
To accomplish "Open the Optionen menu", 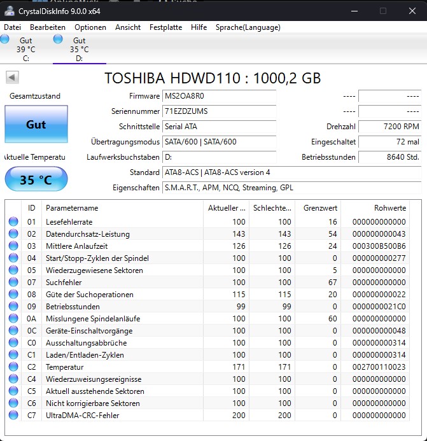I will coord(90,27).
